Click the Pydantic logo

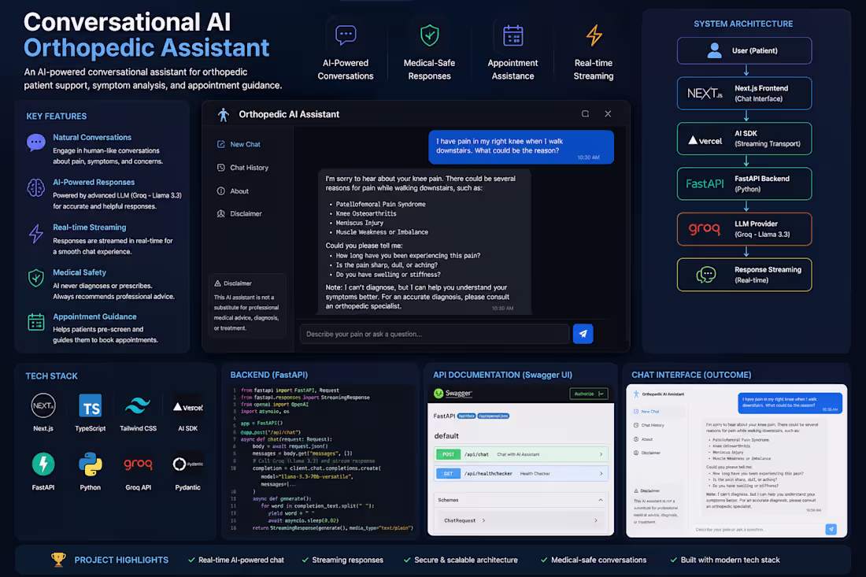(x=188, y=464)
